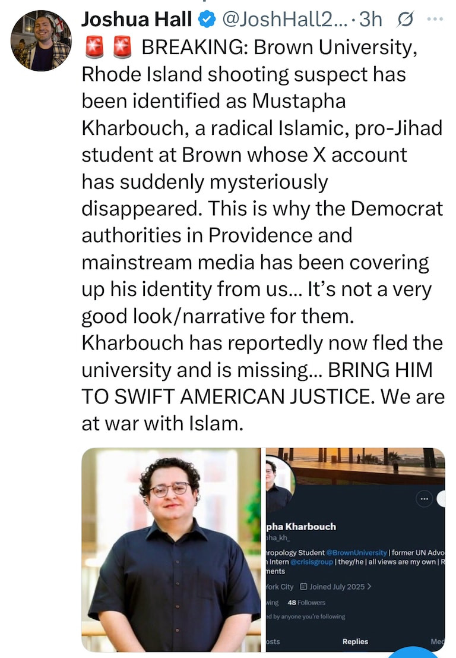Click the blue verified checkmark badge
The image size is (456, 658).
pyautogui.click(x=206, y=19)
